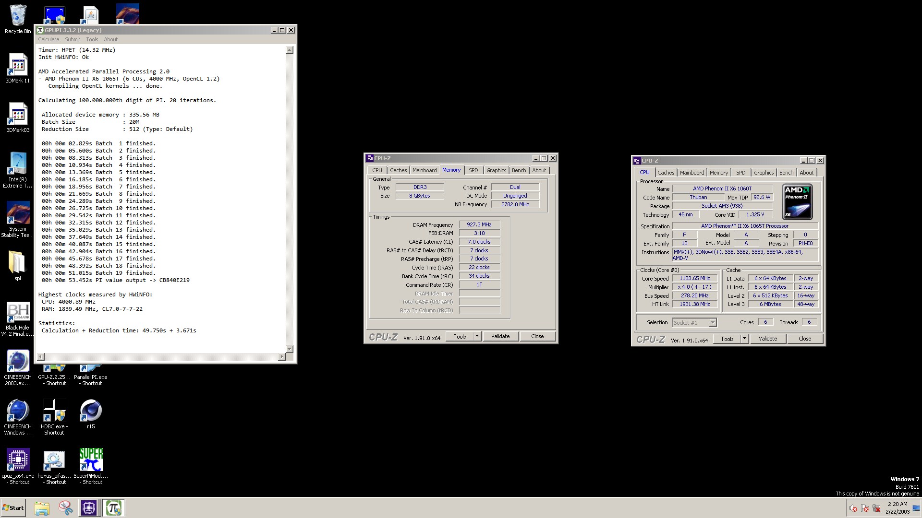Open System Stability Tester desktop icon
Screen dimensions: 922x518
click(x=18, y=219)
